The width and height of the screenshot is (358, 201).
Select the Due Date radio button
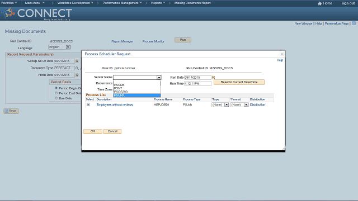[x=56, y=98]
